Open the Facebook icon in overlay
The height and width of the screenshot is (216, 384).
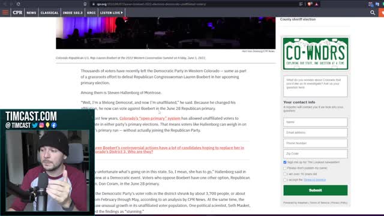[54, 125]
